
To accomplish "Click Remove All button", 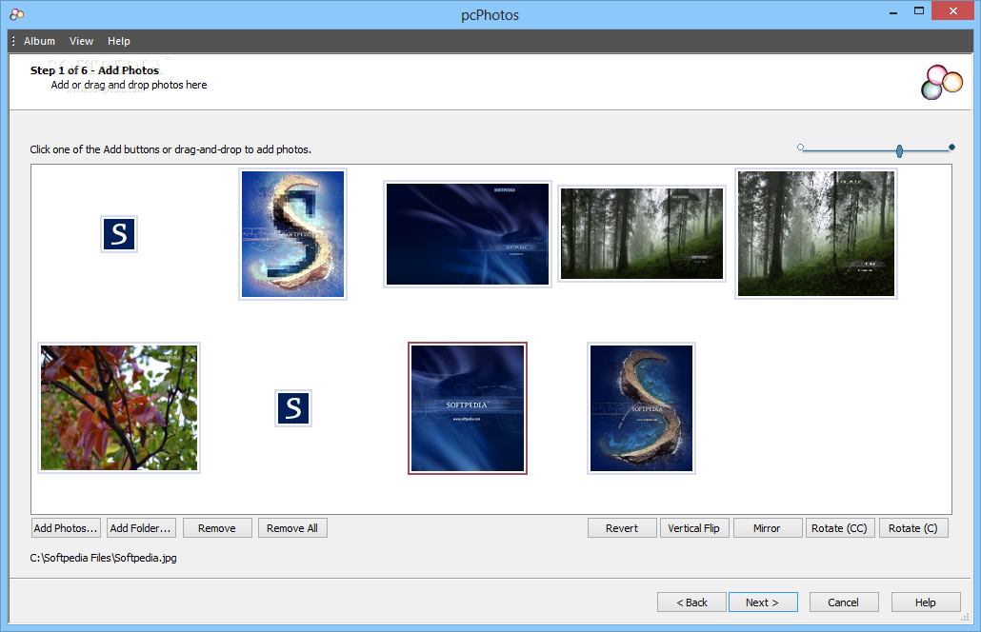I will (292, 528).
